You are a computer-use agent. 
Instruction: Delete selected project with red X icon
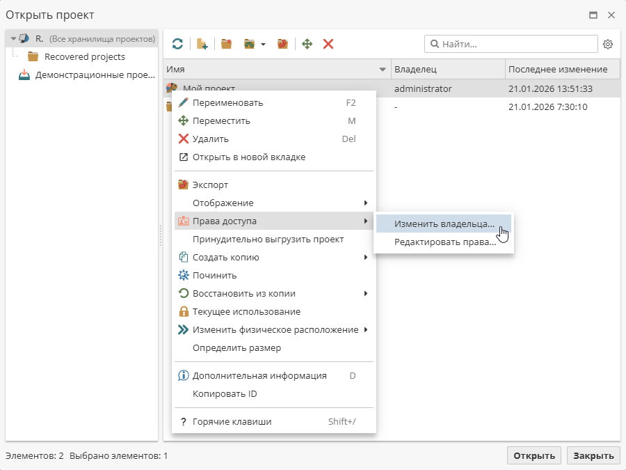pos(328,44)
